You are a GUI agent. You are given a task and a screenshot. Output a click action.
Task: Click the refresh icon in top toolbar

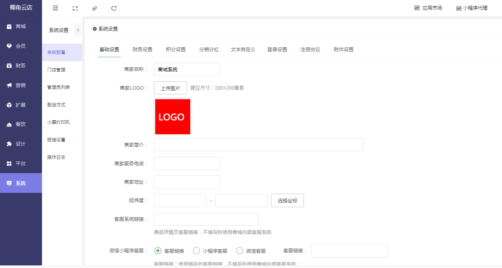(114, 8)
